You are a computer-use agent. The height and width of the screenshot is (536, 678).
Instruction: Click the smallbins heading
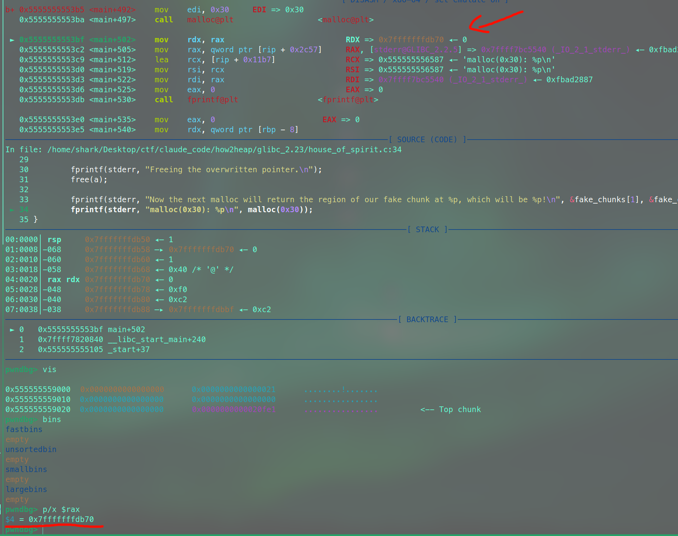click(26, 469)
